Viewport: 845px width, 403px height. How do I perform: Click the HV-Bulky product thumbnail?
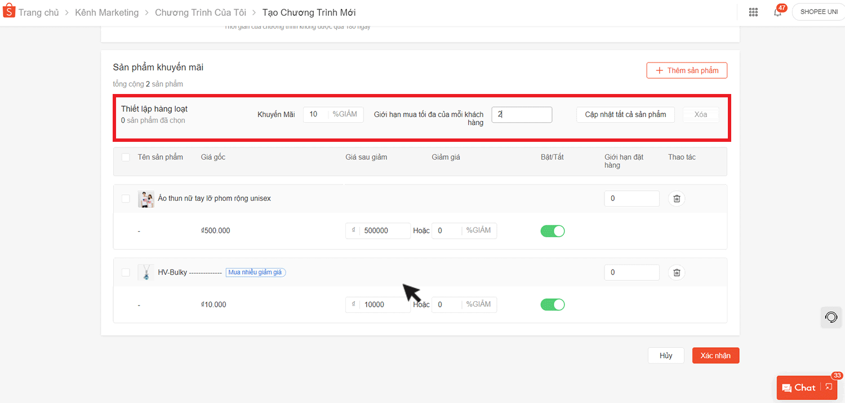point(146,272)
